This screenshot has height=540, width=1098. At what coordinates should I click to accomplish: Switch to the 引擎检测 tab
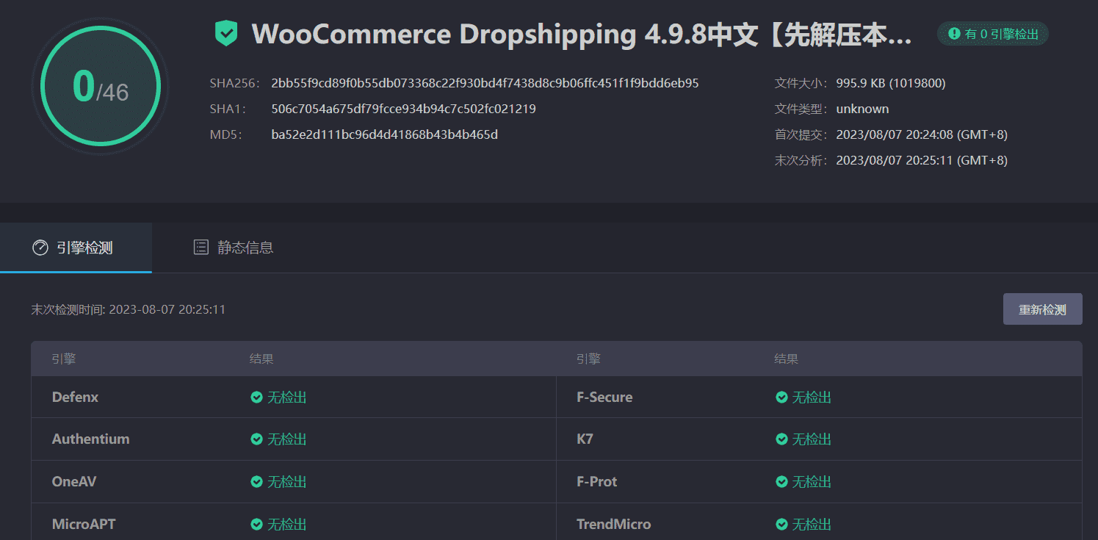coord(76,248)
